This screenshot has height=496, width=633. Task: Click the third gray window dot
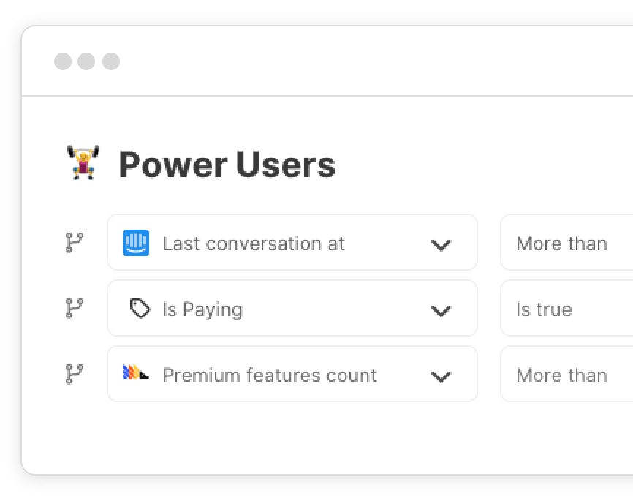[x=110, y=61]
